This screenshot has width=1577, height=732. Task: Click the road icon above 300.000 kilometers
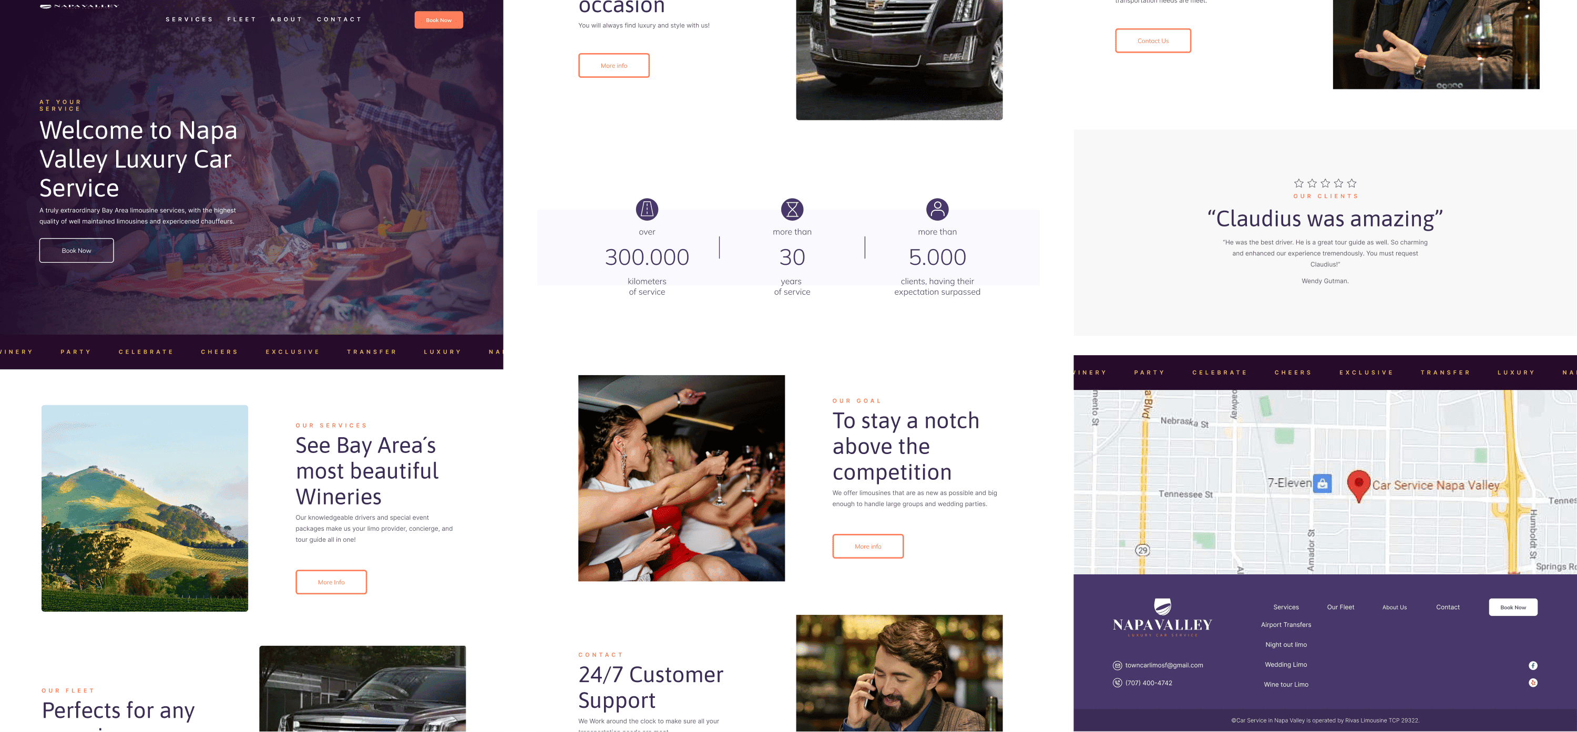(647, 209)
